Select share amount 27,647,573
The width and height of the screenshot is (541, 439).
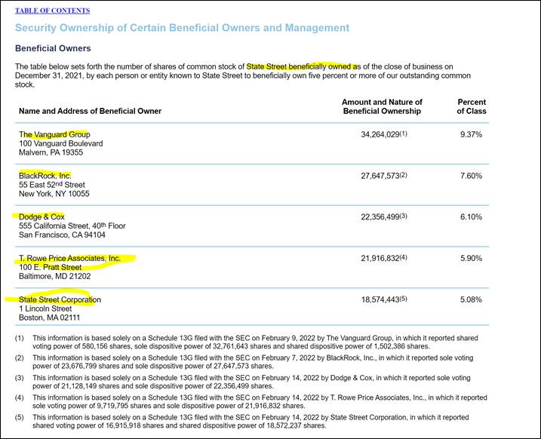(380, 176)
